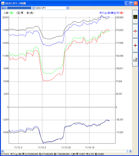
Task: Click the FIX scale button
Action: [x=135, y=60]
